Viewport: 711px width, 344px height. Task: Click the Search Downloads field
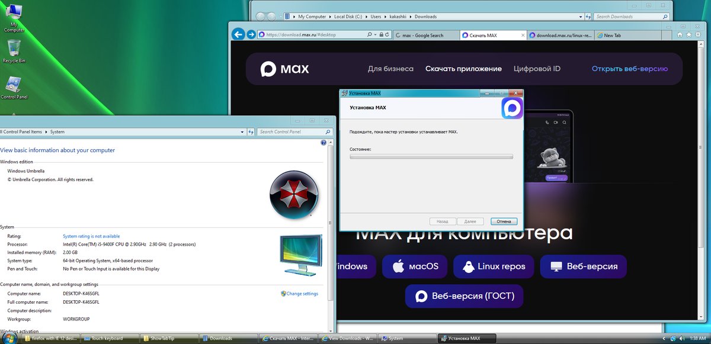coord(631,17)
